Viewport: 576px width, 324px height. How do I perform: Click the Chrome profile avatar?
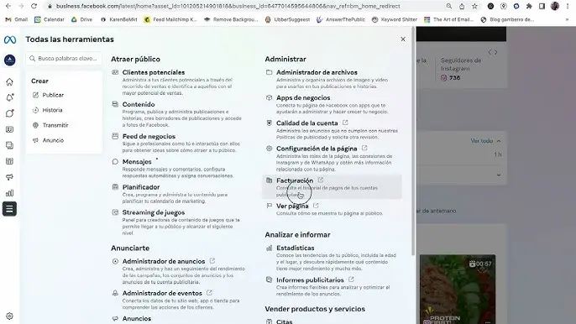tap(555, 6)
